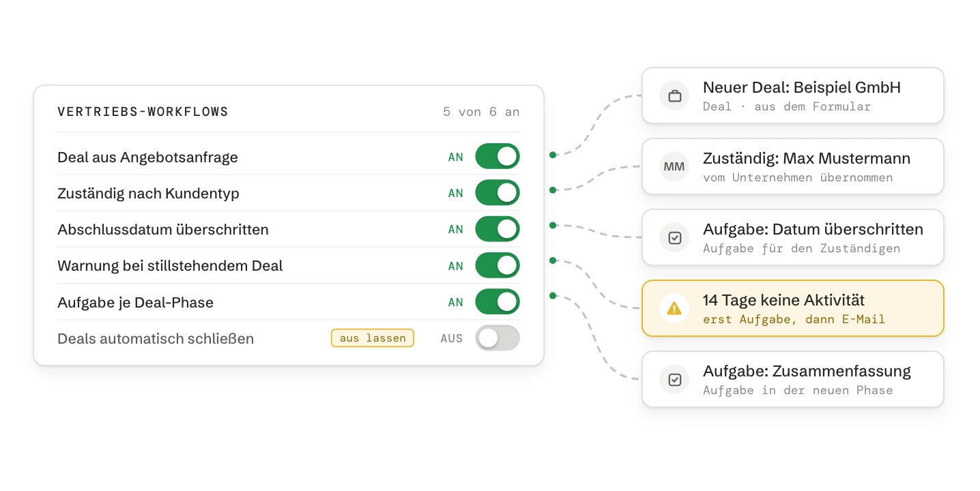Select the 14 Tage keine Aktivität card
Screen dimensions: 980x491
(793, 308)
